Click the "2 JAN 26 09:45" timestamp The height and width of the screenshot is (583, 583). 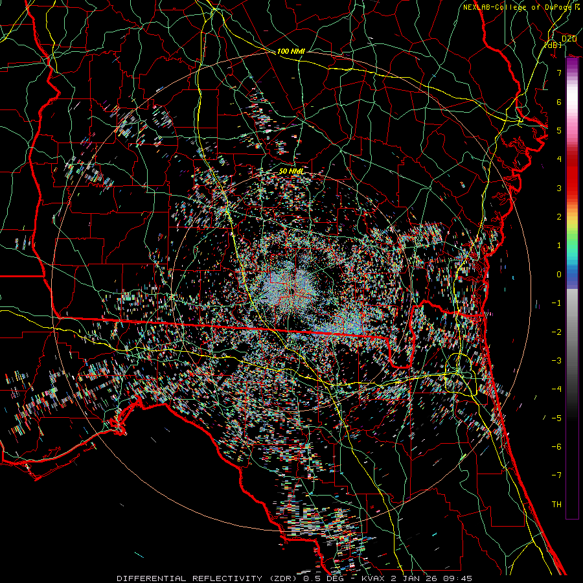click(431, 578)
